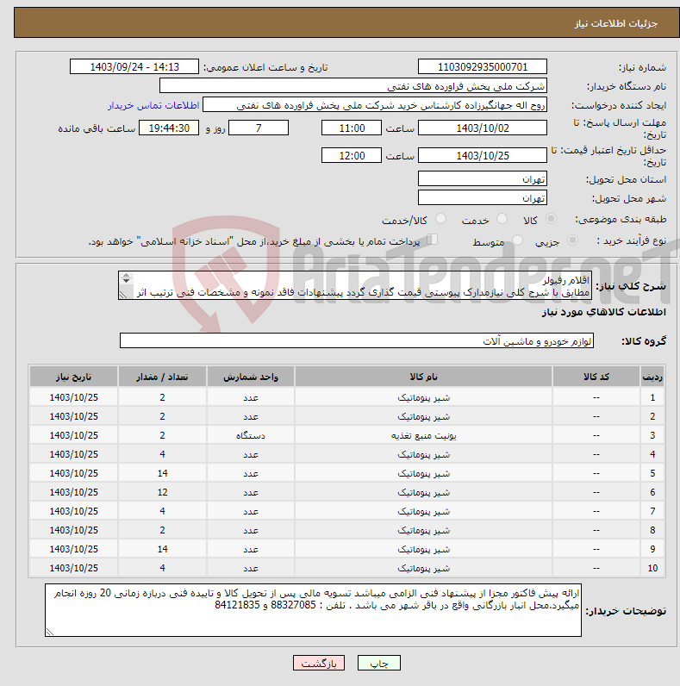Click the goods group field لوازم خودرو
Screen dimensions: 680x686
point(357,340)
